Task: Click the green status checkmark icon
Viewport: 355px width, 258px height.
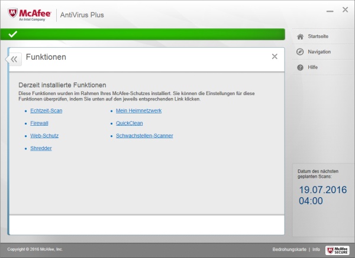Action: [12, 34]
